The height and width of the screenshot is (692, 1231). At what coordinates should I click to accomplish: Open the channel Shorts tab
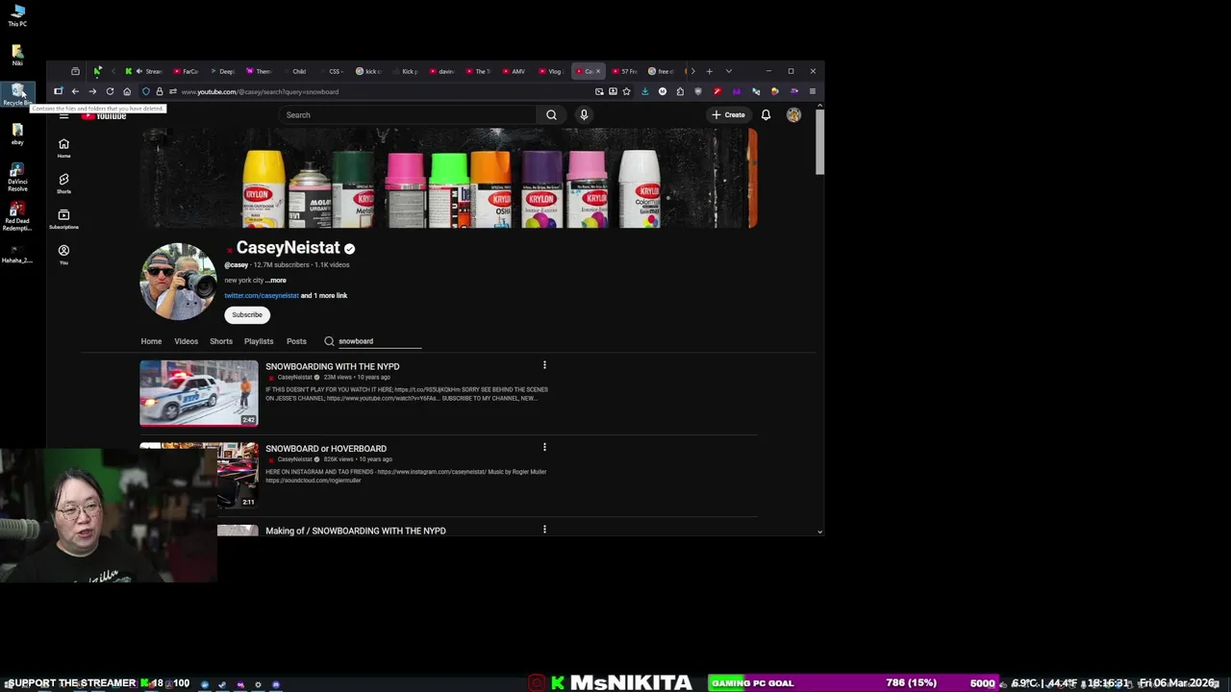point(221,341)
